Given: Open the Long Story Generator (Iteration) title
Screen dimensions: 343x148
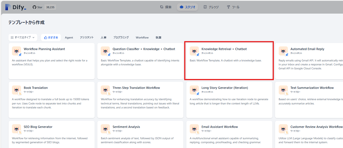Looking at the screenshot, I should point(225,88).
